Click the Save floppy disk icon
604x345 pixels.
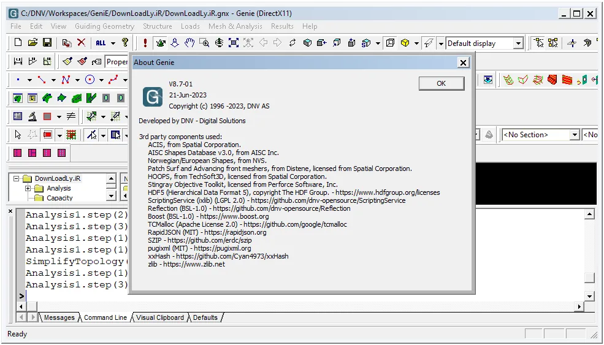click(47, 43)
